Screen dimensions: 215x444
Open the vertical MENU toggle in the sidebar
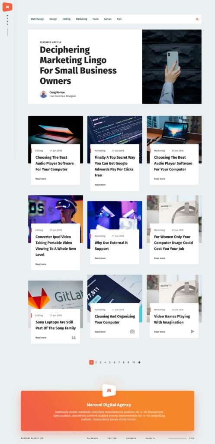7,20
